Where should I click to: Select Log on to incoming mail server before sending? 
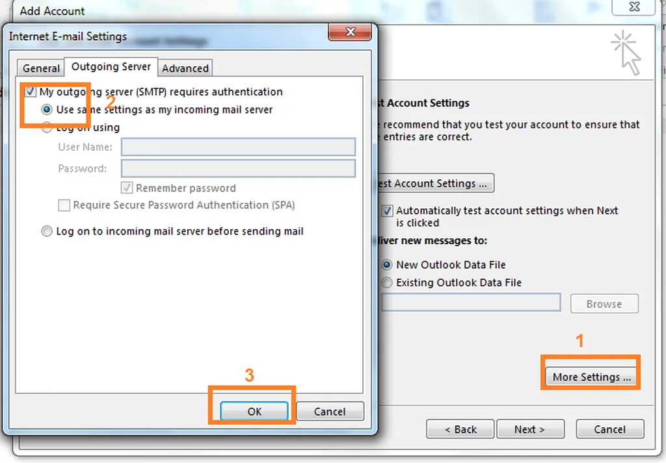coord(47,231)
